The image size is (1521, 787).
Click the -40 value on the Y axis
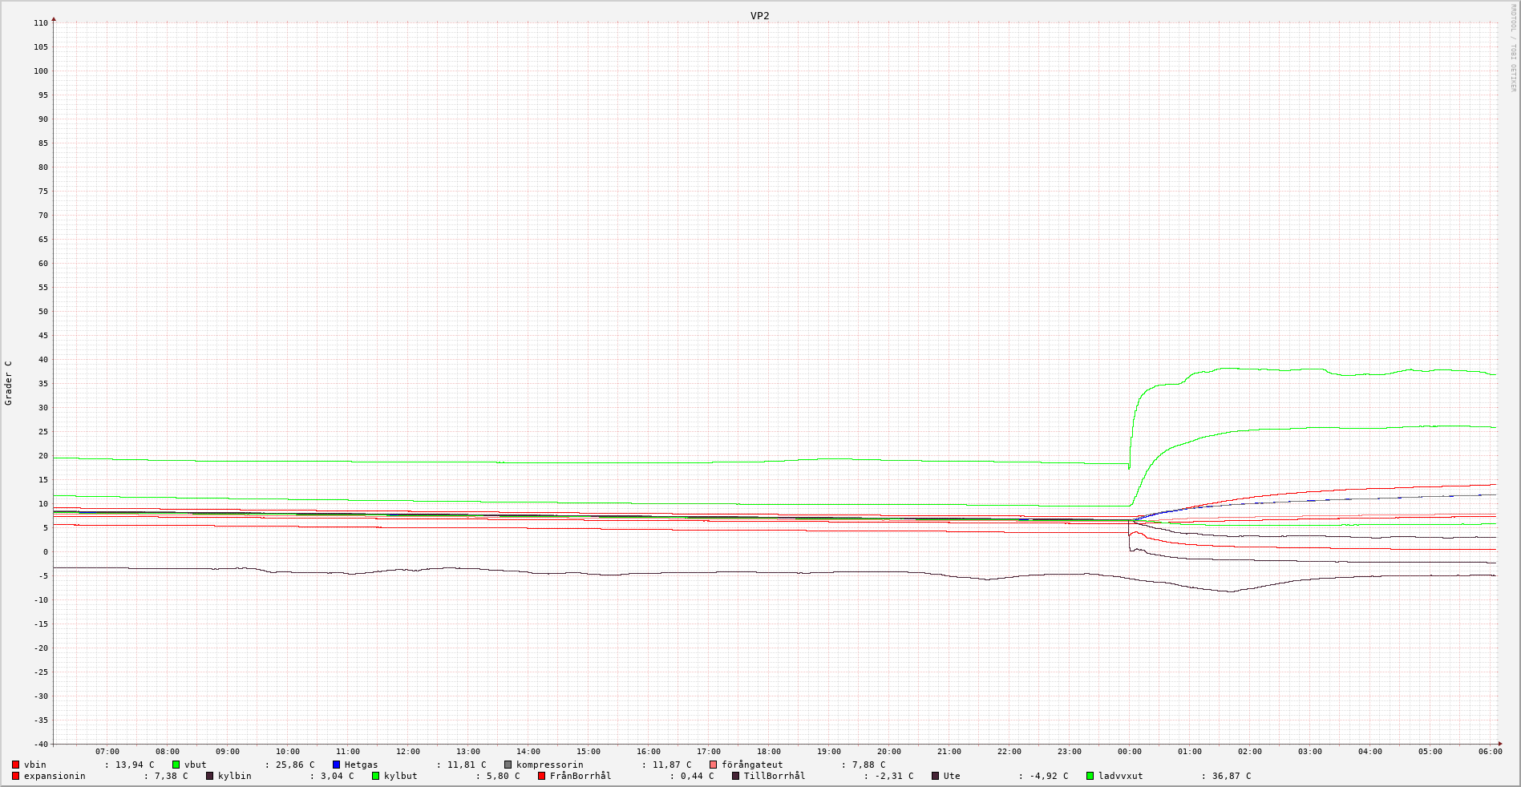[x=40, y=745]
